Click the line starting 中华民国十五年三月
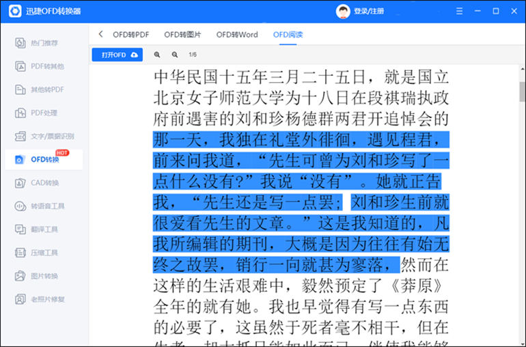 coord(301,77)
